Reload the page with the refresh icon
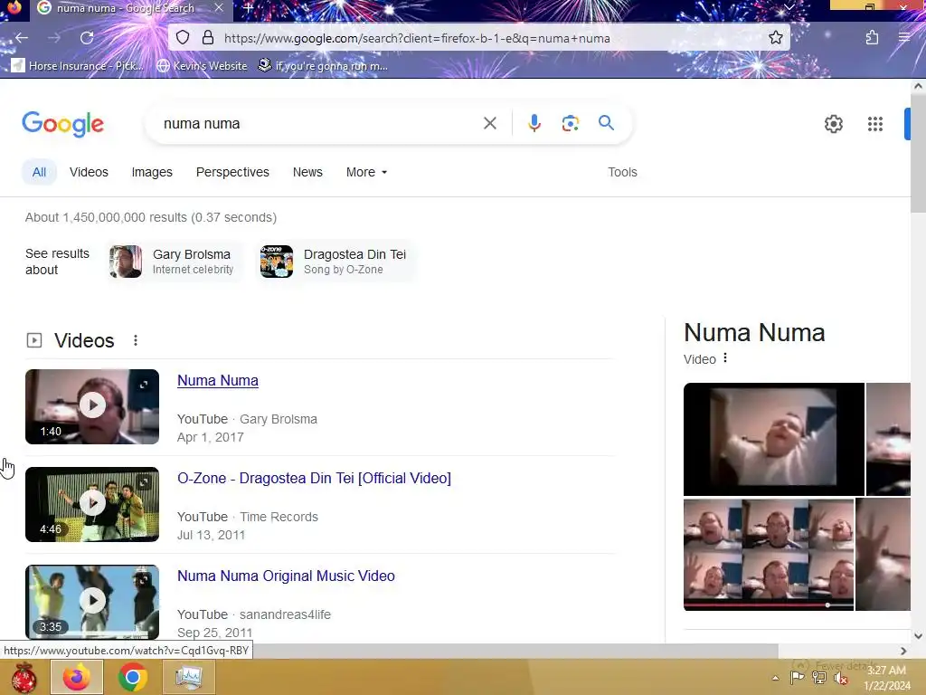 [x=87, y=38]
